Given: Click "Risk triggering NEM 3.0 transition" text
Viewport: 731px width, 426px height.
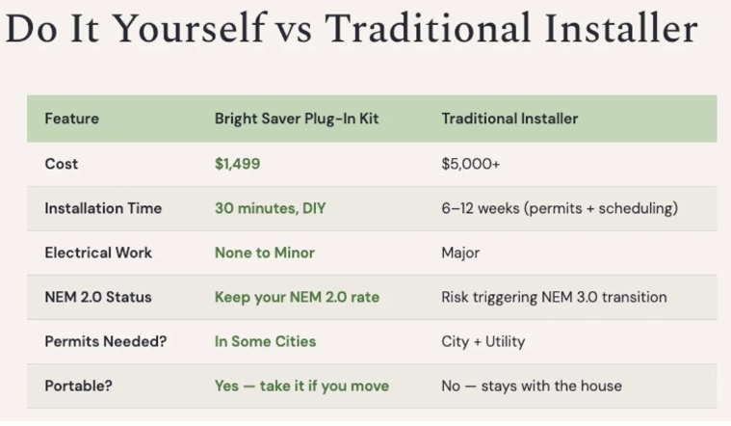Looking at the screenshot, I should (x=554, y=297).
